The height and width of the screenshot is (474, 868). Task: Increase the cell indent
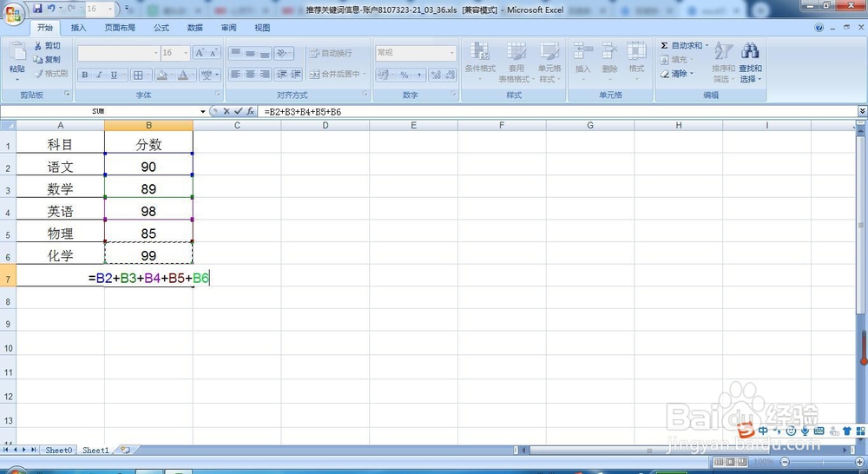[296, 74]
